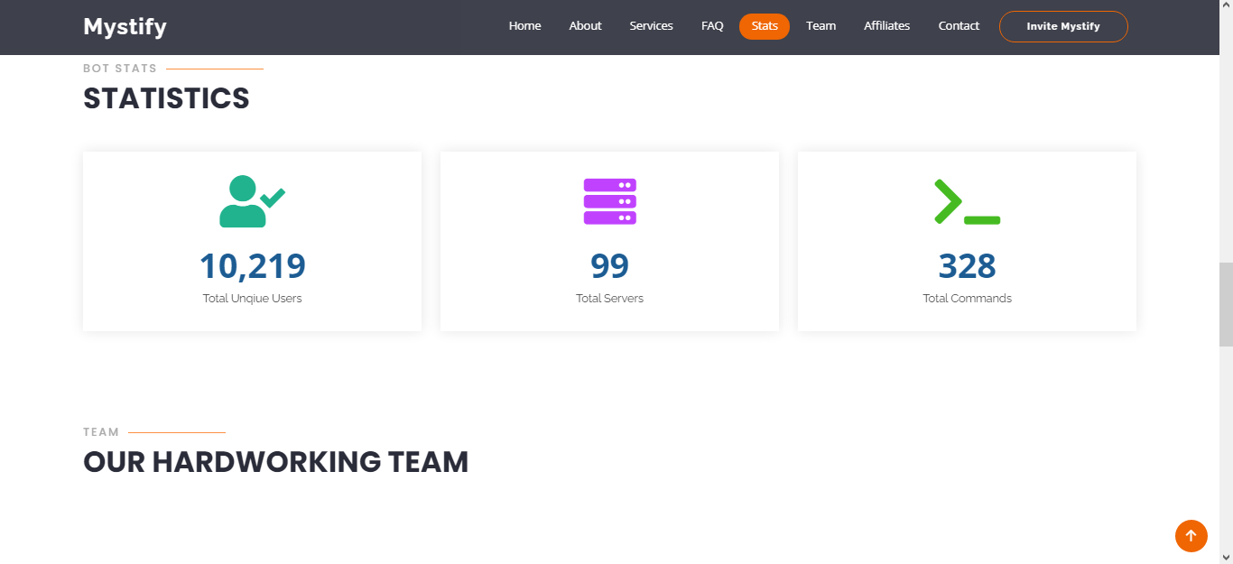Open the Affiliates nav link

coord(886,26)
